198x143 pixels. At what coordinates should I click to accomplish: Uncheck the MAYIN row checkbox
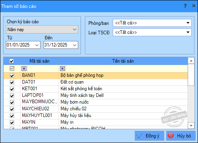[12, 123]
